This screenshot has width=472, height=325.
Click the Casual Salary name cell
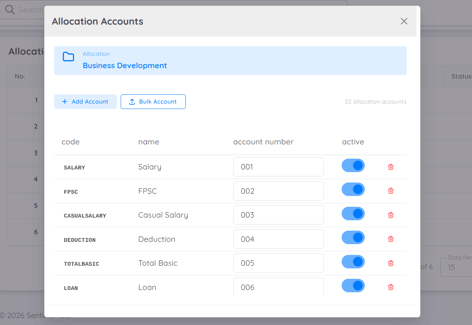163,215
